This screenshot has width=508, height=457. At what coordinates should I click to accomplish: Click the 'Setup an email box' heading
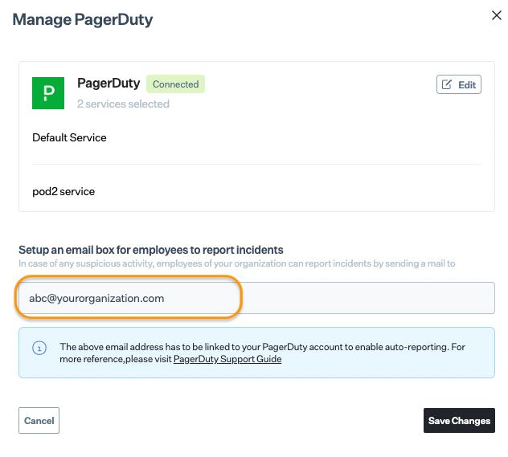coord(151,250)
